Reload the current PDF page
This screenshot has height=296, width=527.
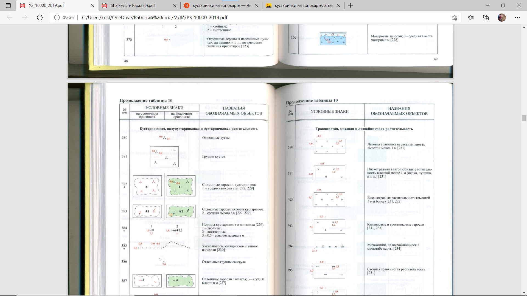40,18
